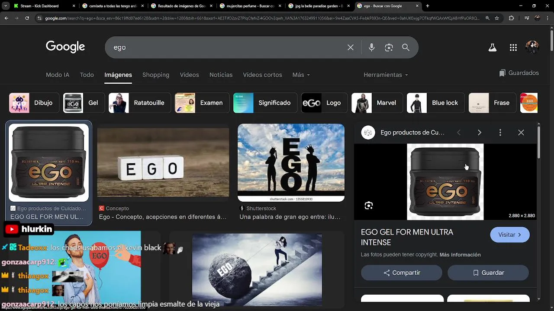The image size is (554, 311).
Task: Filter images by Marvel chip
Action: (377, 103)
